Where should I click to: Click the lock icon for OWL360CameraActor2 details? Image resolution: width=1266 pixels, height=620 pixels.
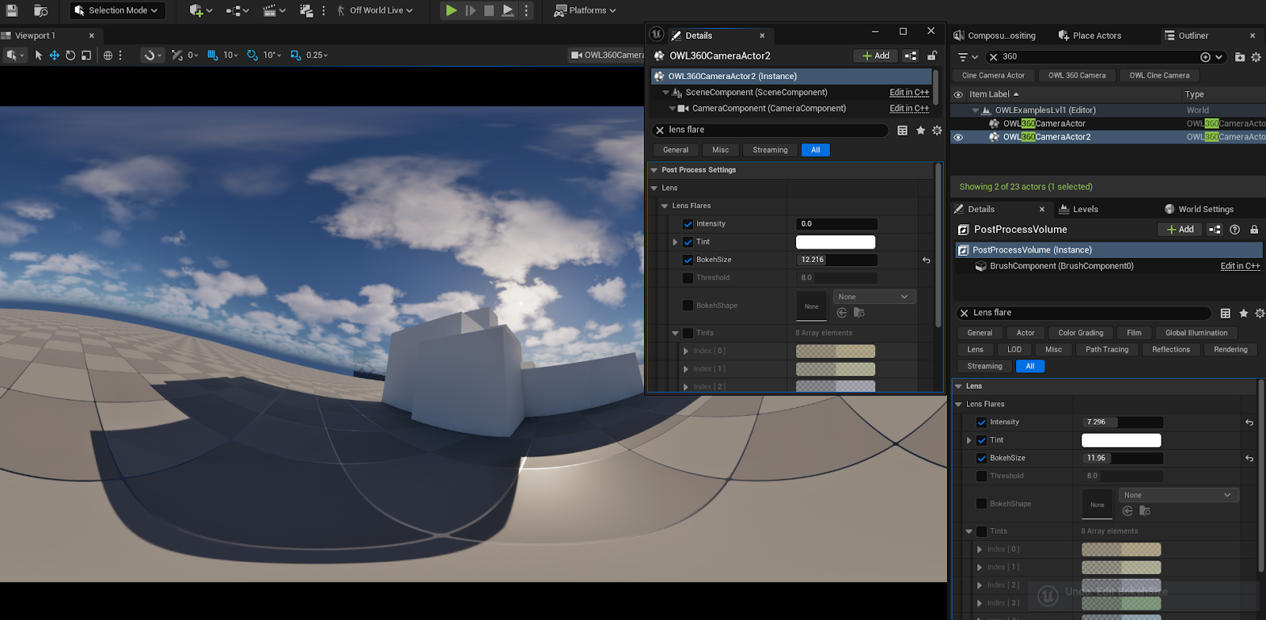932,55
